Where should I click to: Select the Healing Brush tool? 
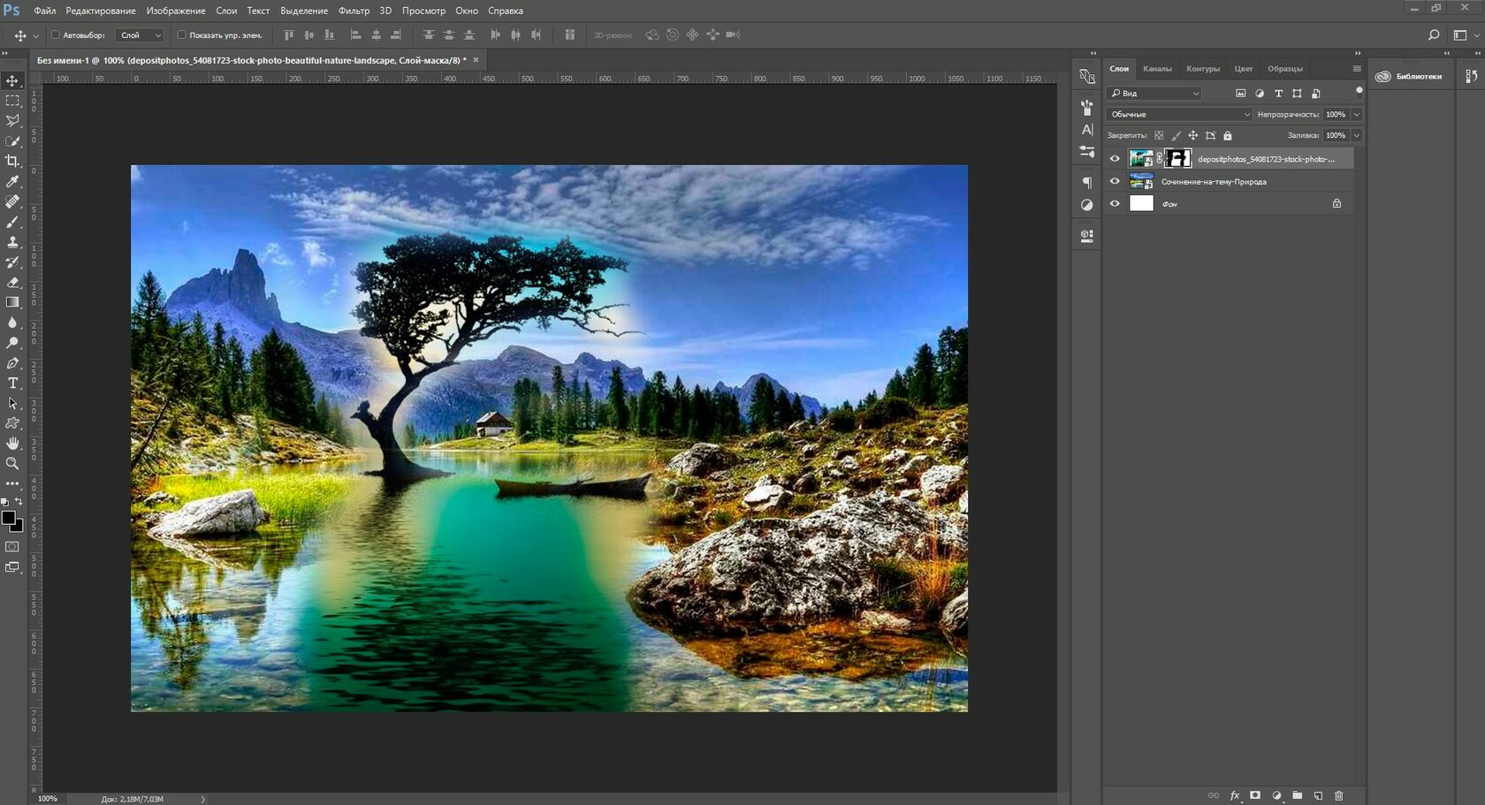coord(12,201)
